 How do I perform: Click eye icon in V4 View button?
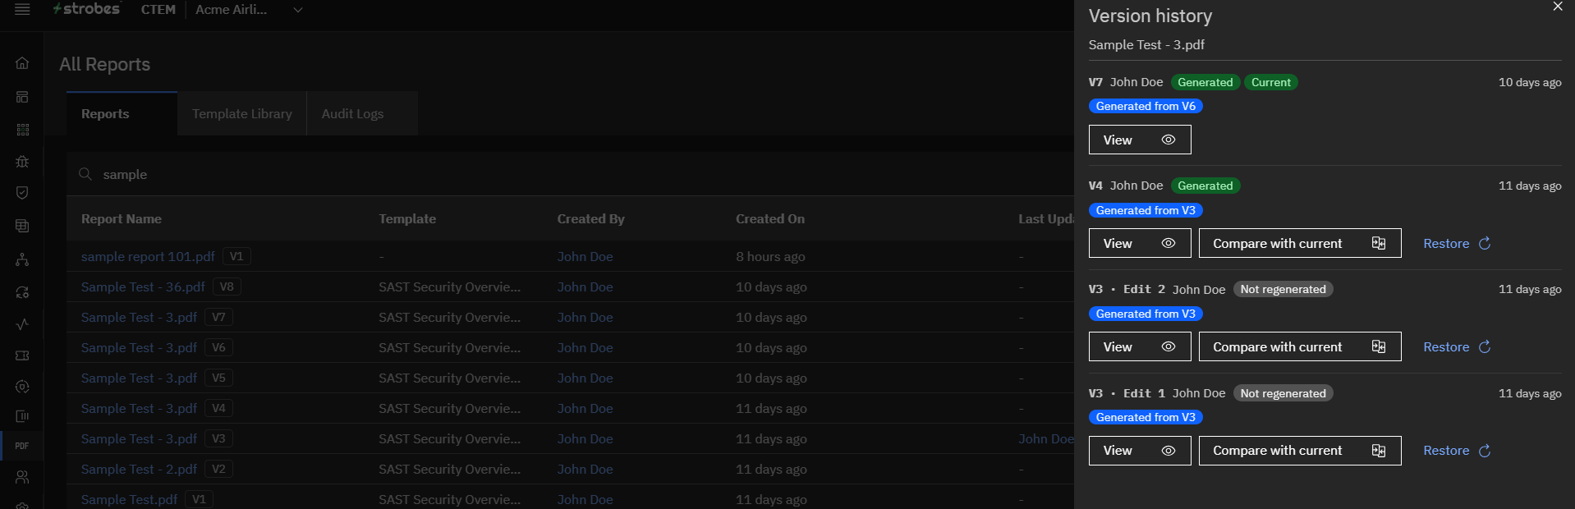(1169, 244)
